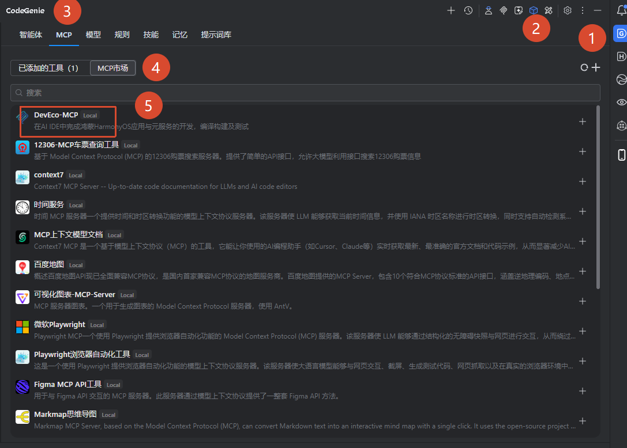
Task: Click the Figma MCP API工具 icon
Action: click(x=22, y=387)
